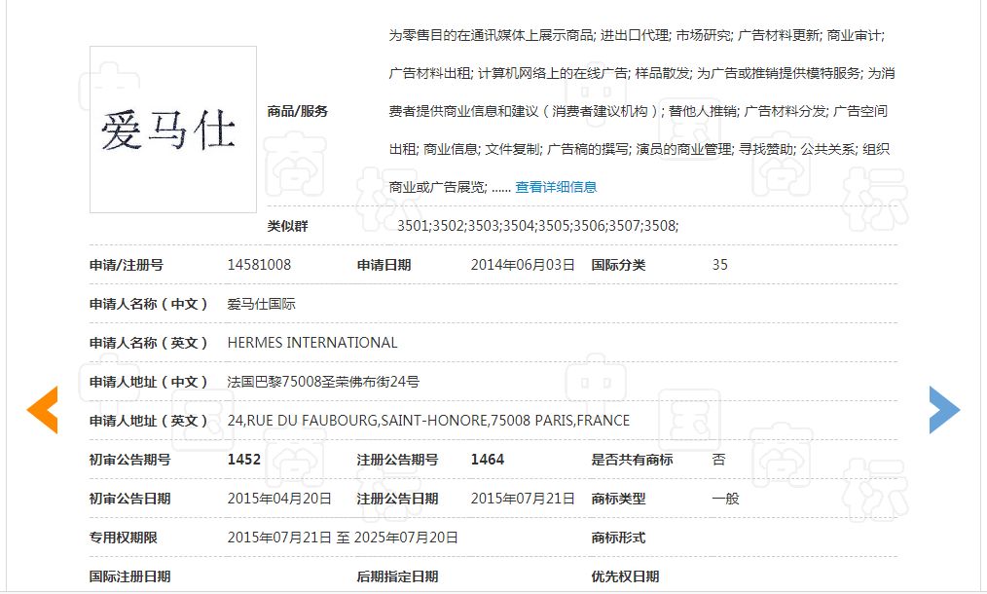Select applicant Chinese name 爱马仕国际
This screenshot has height=594, width=987.
coord(261,304)
